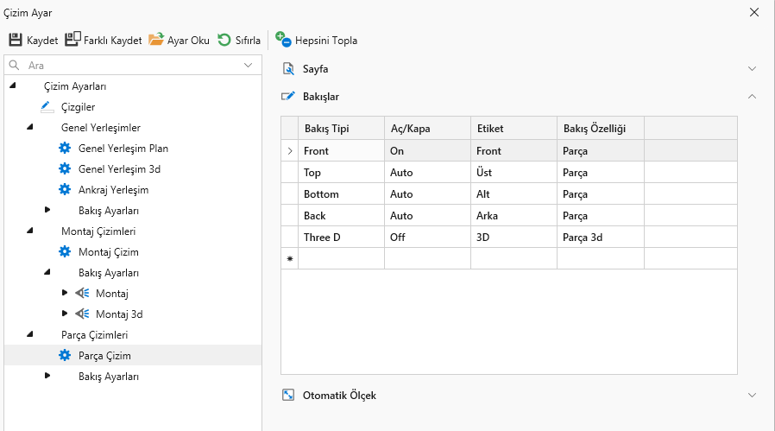
Task: Select the Montaj Çizim tree item
Action: pyautogui.click(x=108, y=252)
